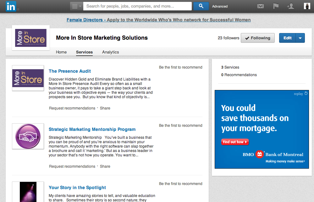Expand the dropdown arrow beside Edit
This screenshot has height=202, width=314.
[x=300, y=38]
